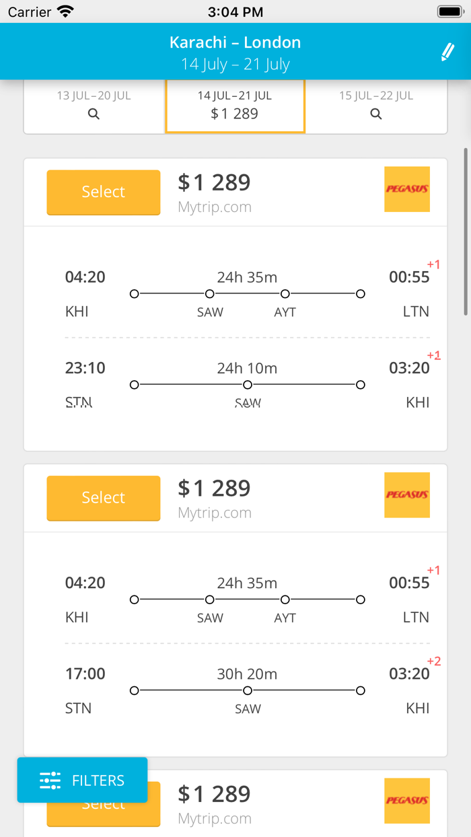Image resolution: width=471 pixels, height=837 pixels.
Task: Open the filters slider icon
Action: [50, 780]
